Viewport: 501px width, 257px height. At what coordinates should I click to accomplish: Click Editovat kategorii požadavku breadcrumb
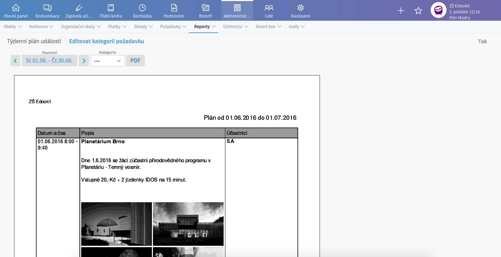(107, 41)
